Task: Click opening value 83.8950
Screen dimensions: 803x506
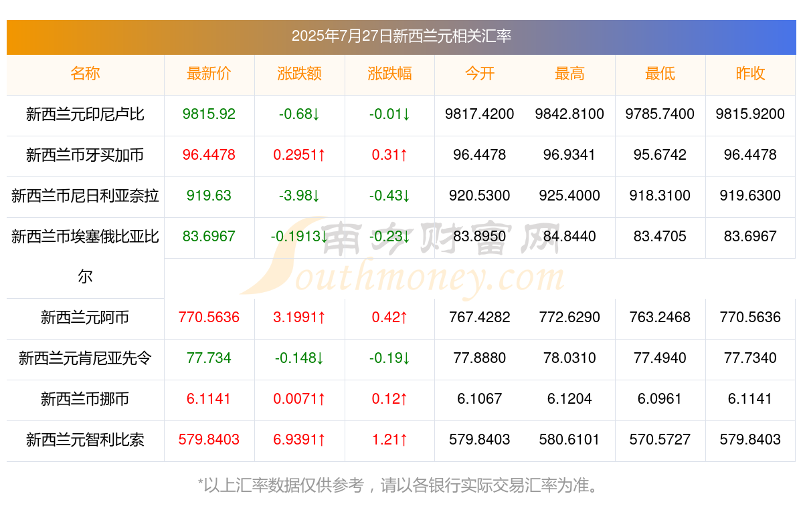Action: pos(480,237)
